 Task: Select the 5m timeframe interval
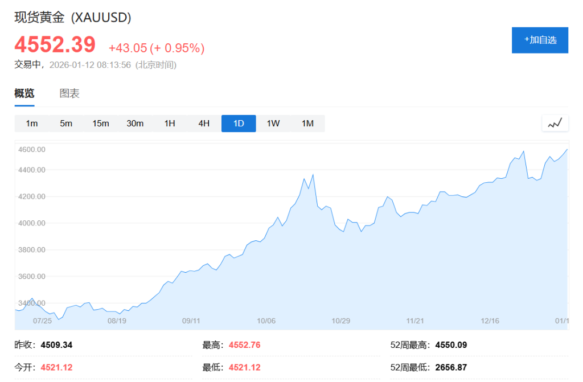pos(66,123)
